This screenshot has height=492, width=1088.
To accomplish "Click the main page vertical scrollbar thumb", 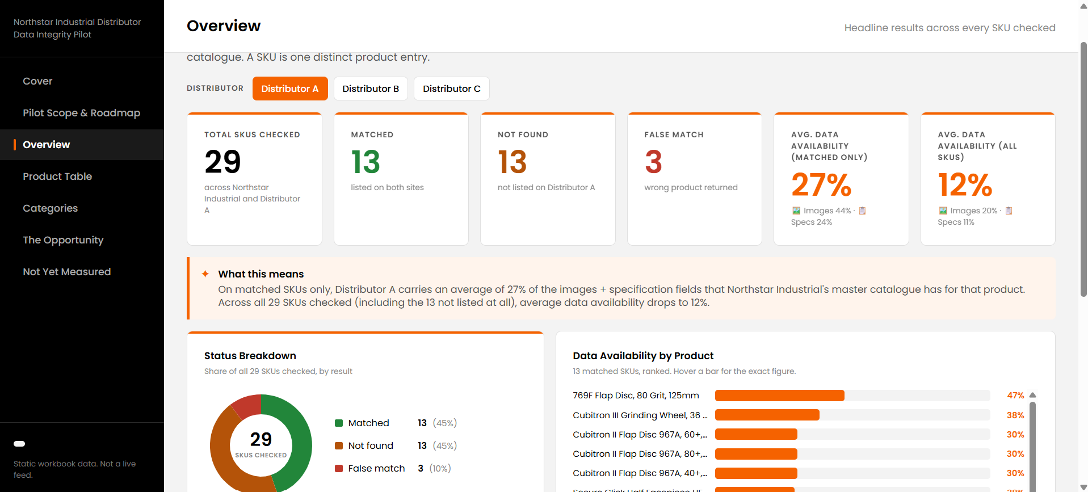I will point(1083,169).
